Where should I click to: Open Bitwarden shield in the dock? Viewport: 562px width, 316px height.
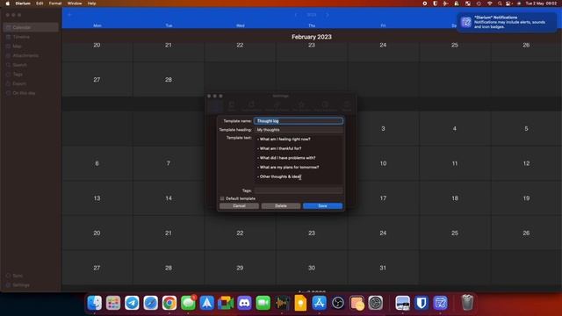pos(421,303)
